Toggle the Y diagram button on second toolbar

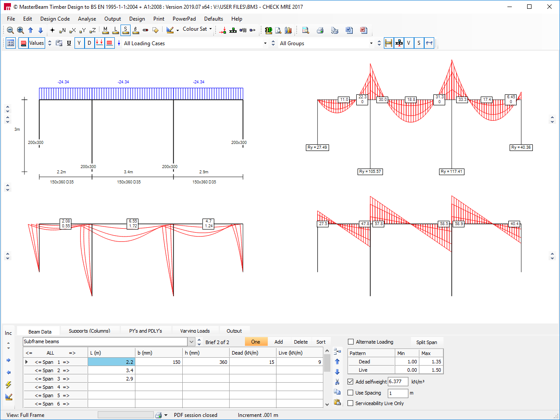point(79,43)
